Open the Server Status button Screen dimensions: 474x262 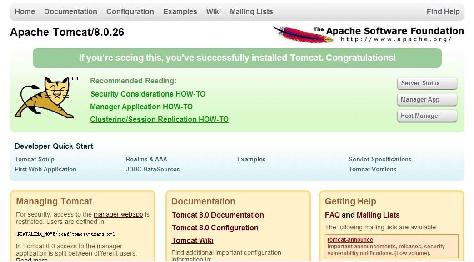tap(427, 83)
